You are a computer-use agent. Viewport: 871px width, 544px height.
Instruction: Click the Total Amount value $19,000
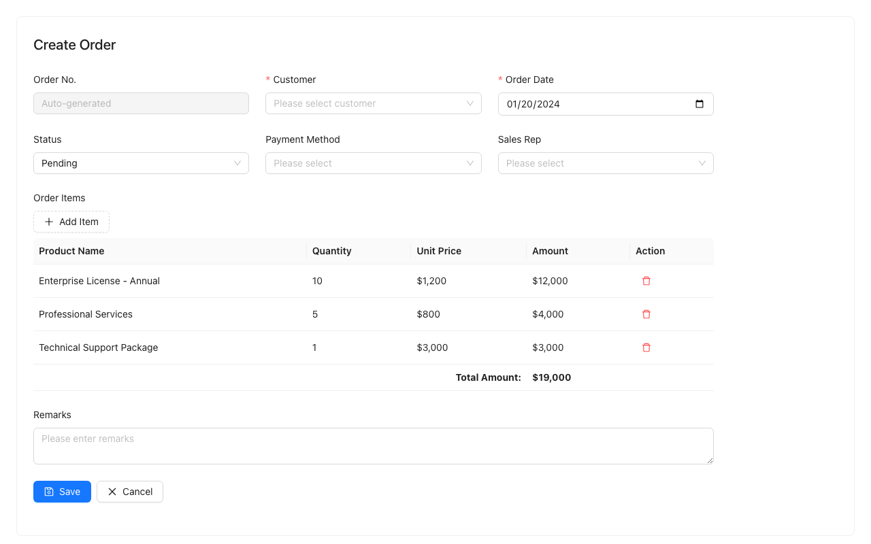551,377
